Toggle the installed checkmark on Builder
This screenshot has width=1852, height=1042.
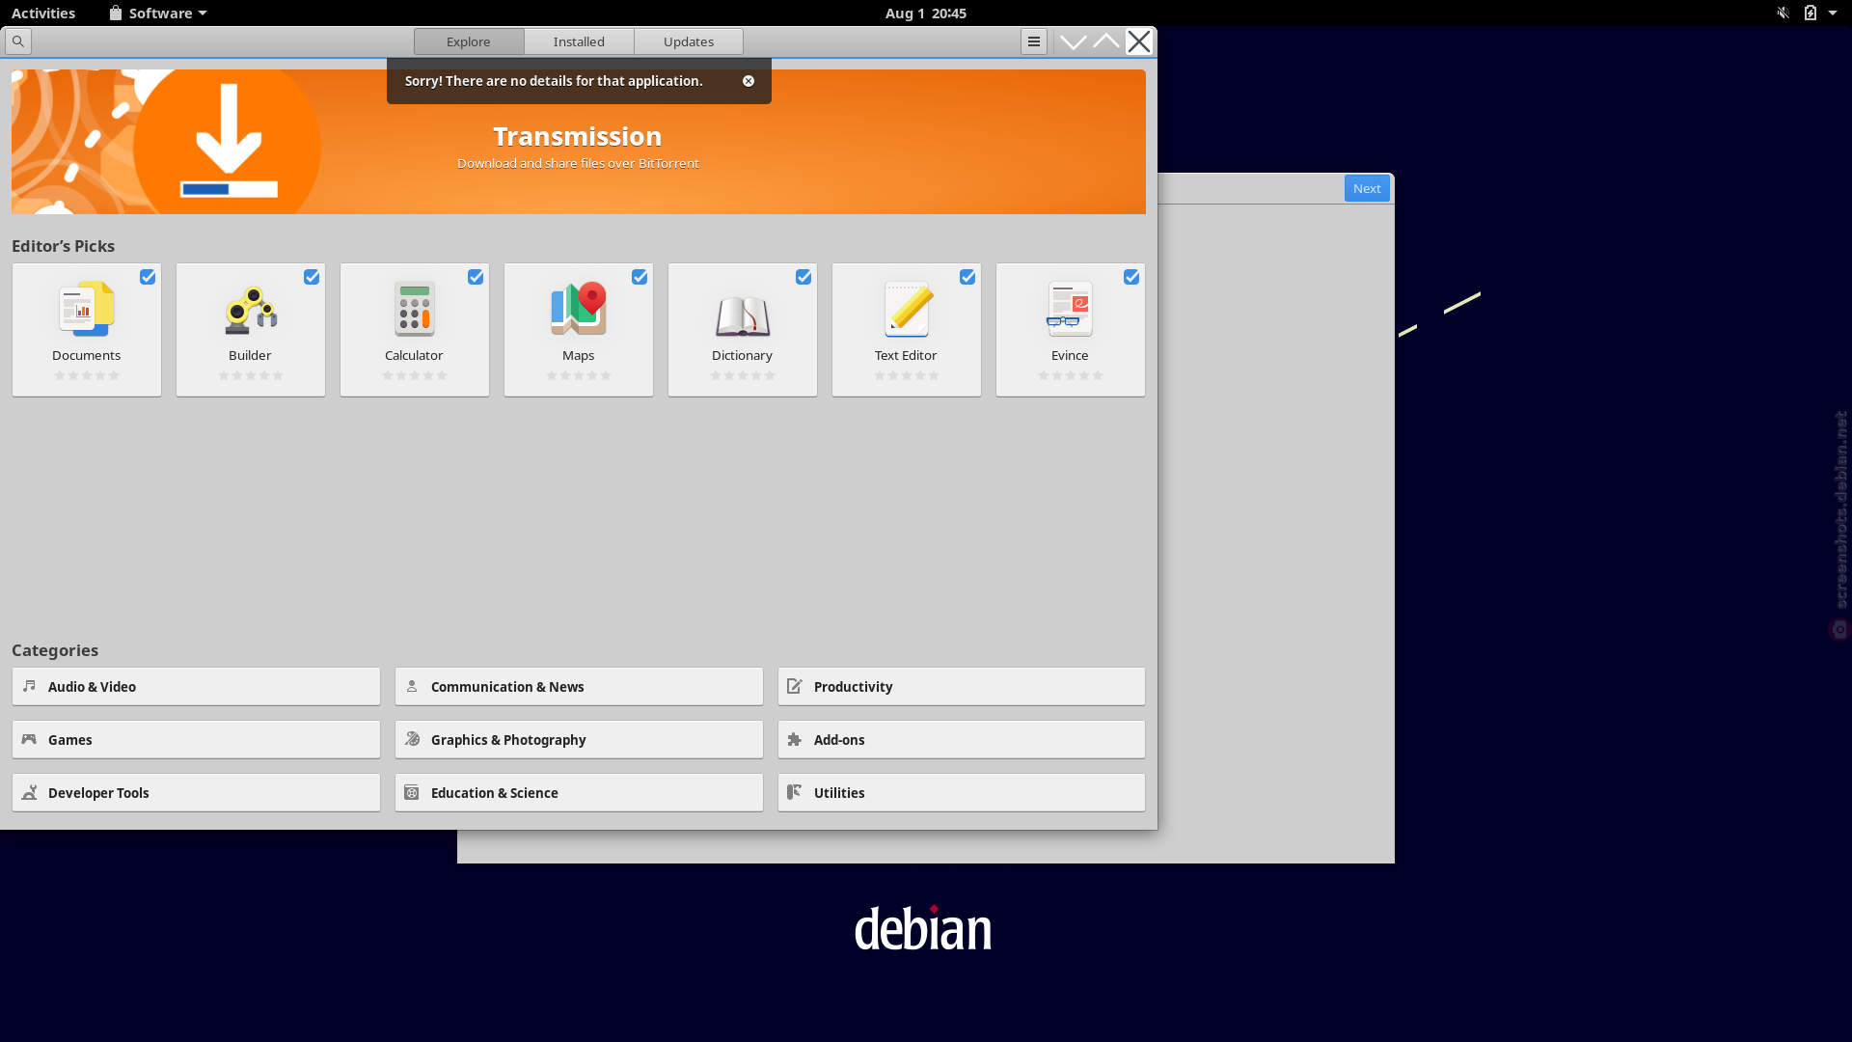click(x=312, y=277)
